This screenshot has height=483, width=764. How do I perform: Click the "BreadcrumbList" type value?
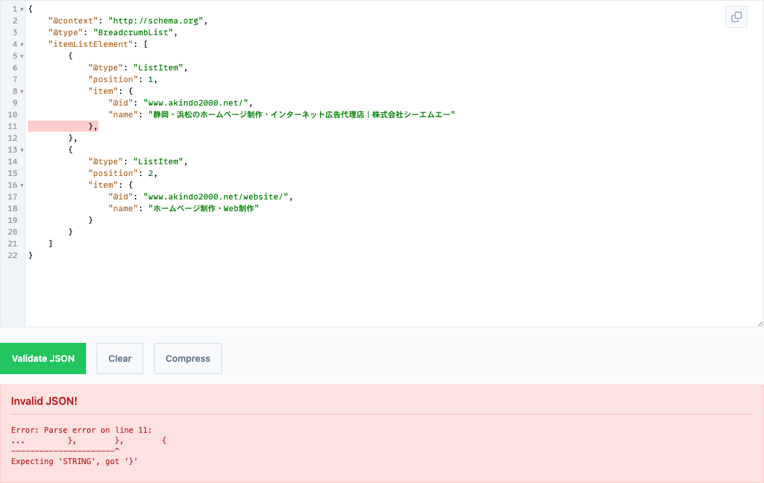click(136, 33)
